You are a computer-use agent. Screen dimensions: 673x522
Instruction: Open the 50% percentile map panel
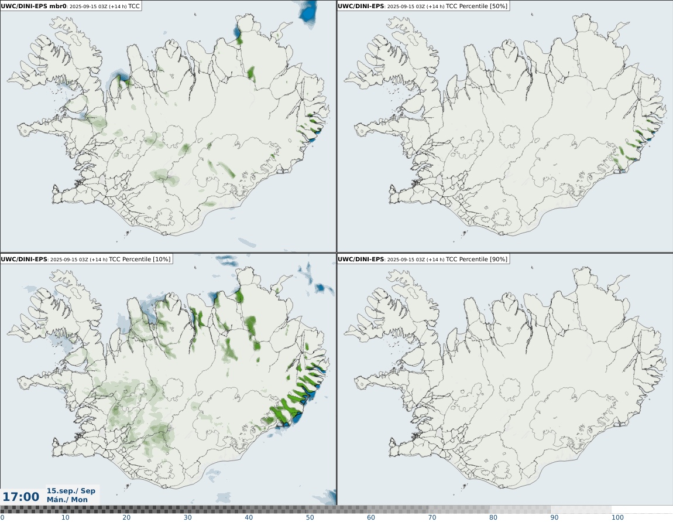(504, 127)
